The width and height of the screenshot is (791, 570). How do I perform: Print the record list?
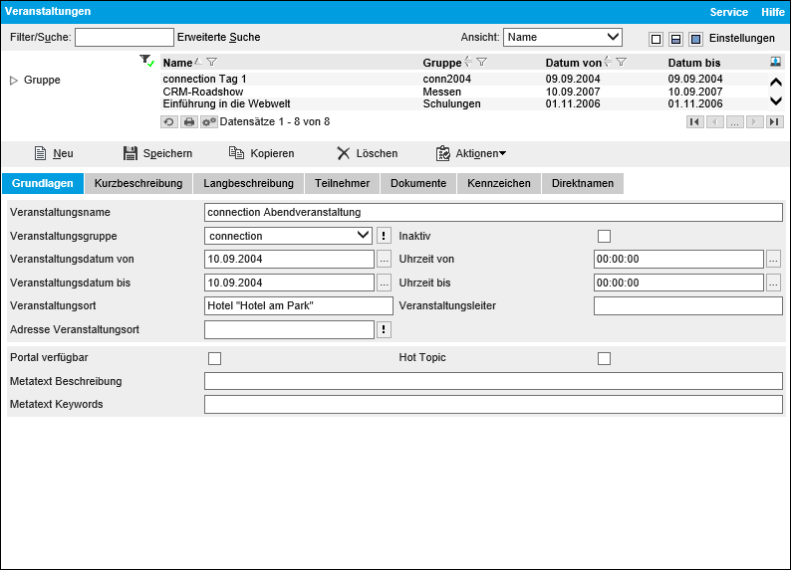click(x=189, y=121)
